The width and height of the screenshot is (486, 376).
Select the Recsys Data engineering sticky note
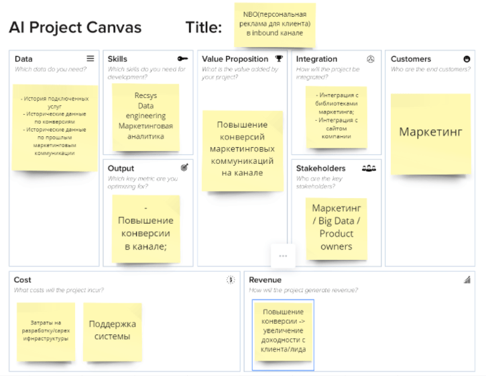pos(145,117)
